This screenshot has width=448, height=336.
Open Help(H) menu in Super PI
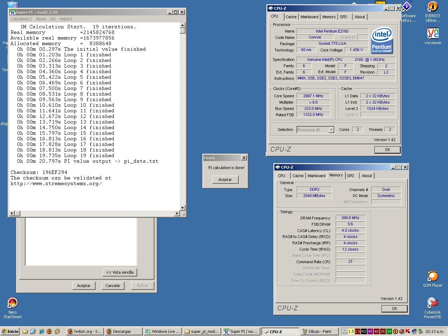point(66,19)
